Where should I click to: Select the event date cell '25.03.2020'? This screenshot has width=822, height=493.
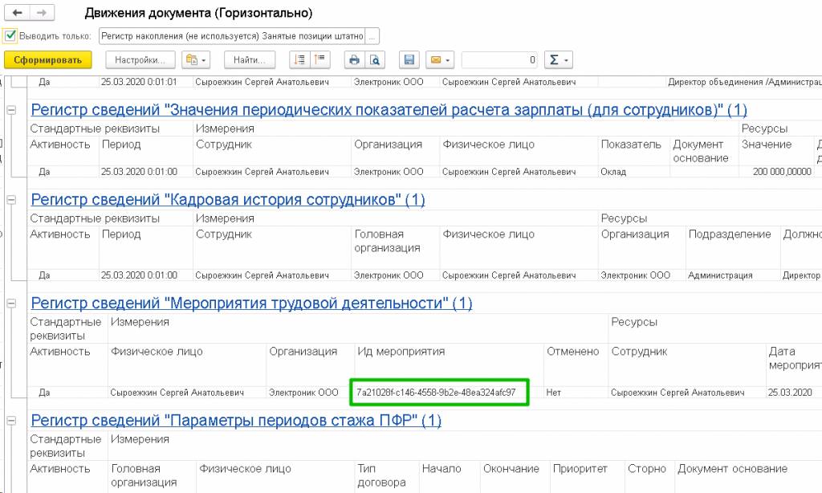[794, 393]
